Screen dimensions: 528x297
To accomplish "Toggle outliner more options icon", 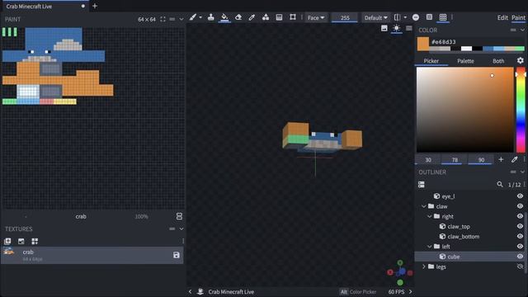I will (x=422, y=185).
